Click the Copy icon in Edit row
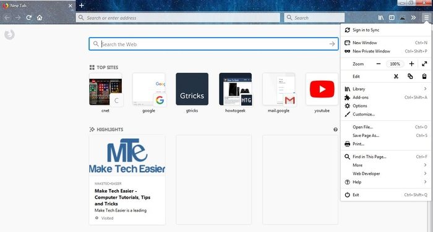The image size is (433, 232). (x=410, y=77)
